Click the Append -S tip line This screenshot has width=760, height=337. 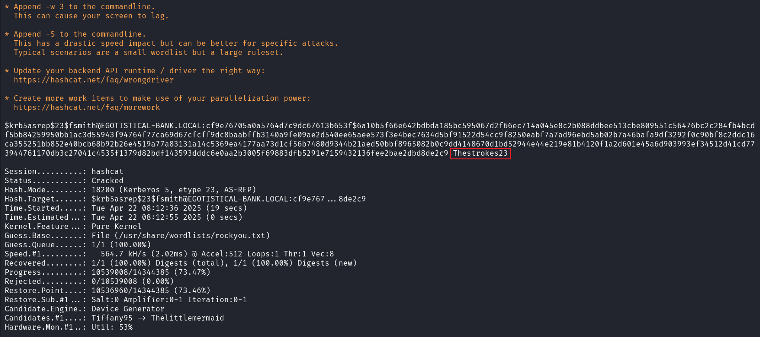[x=75, y=34]
